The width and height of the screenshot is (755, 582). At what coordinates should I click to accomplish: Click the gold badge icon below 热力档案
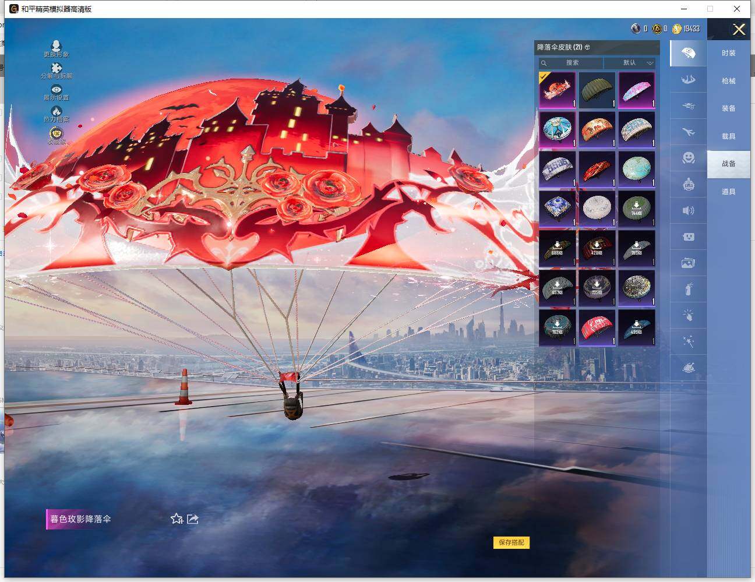click(57, 133)
